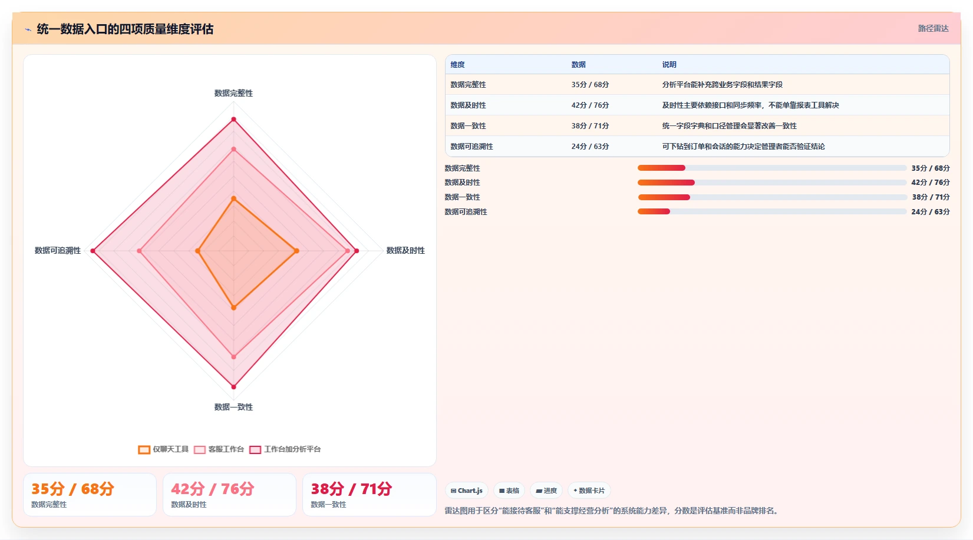
Task: Click the 数据一致性 progress bar
Action: pos(772,197)
